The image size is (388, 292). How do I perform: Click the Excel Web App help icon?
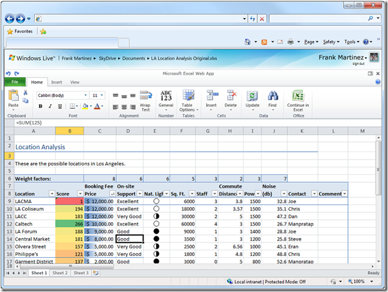pos(378,82)
